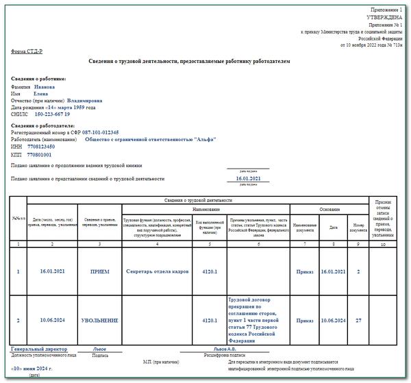Select order number 27 in the table
This screenshot has width=411, height=383.
click(358, 320)
